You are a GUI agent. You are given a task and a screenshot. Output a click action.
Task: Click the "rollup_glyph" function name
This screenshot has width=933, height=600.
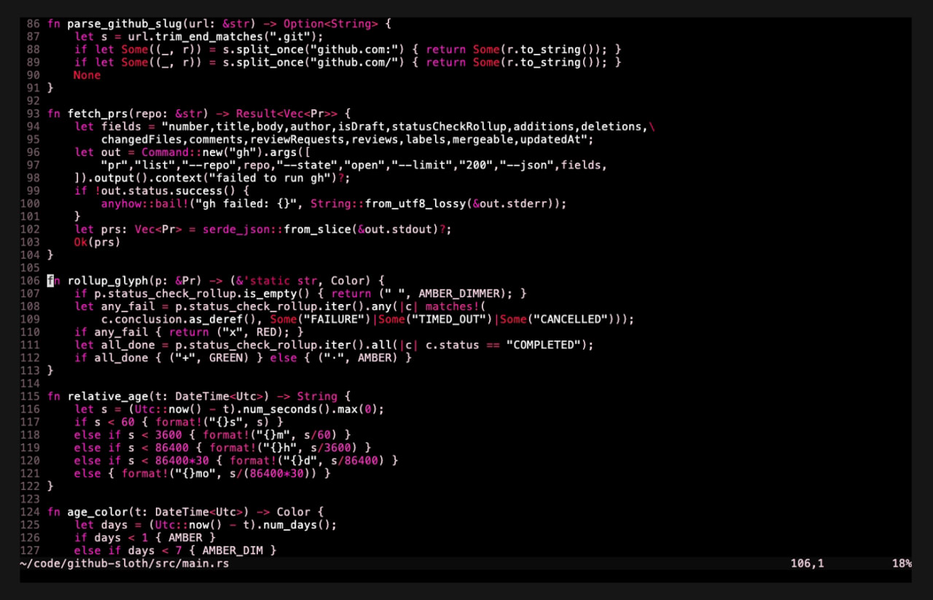point(107,281)
